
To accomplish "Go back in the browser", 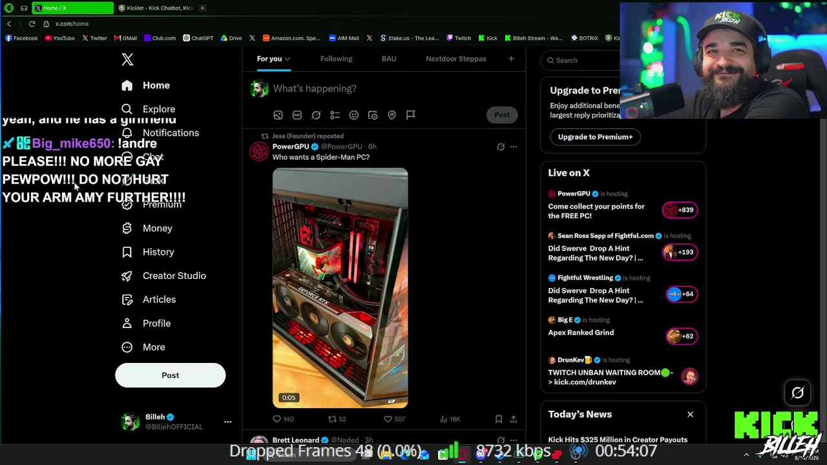I will point(9,24).
